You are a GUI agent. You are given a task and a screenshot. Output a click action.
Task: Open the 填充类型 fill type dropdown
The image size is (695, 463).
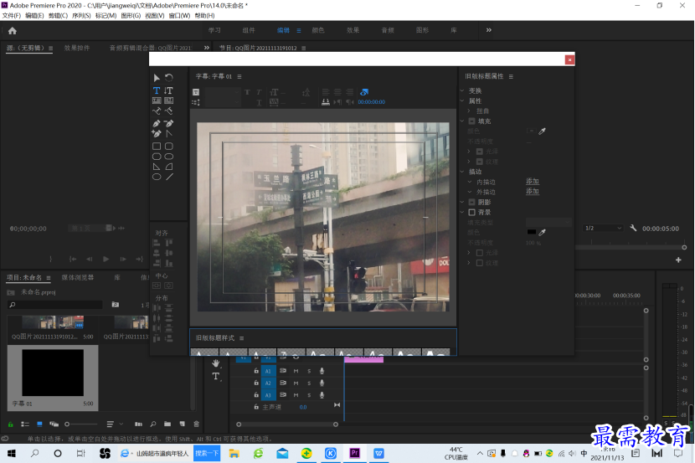pyautogui.click(x=548, y=222)
